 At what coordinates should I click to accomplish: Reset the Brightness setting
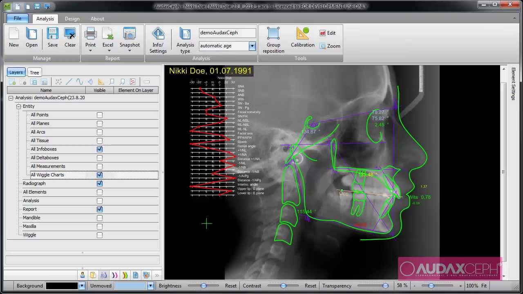click(x=231, y=286)
